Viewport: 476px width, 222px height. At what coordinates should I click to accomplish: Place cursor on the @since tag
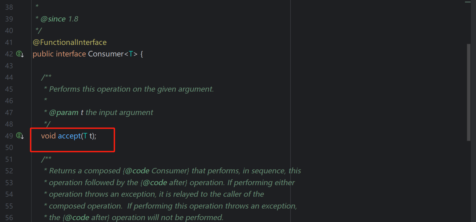[x=53, y=19]
